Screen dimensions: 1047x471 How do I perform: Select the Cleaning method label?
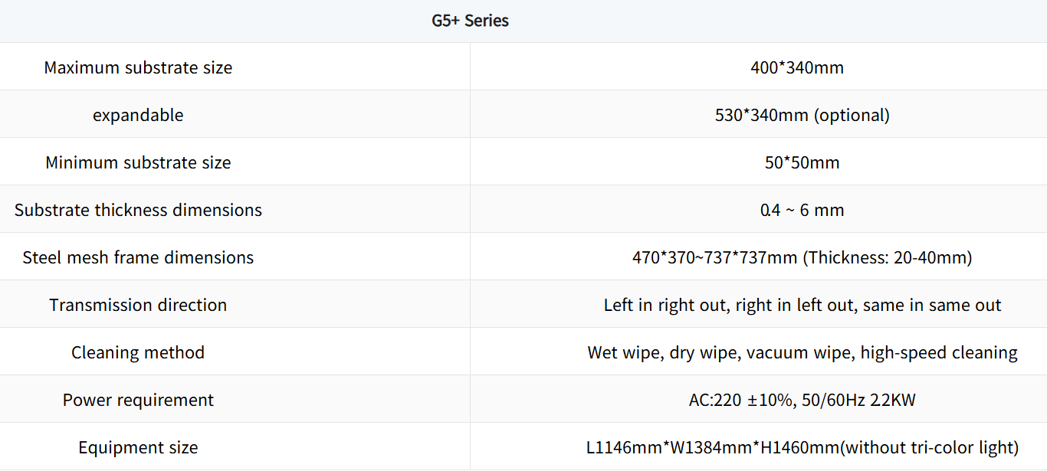tap(138, 352)
